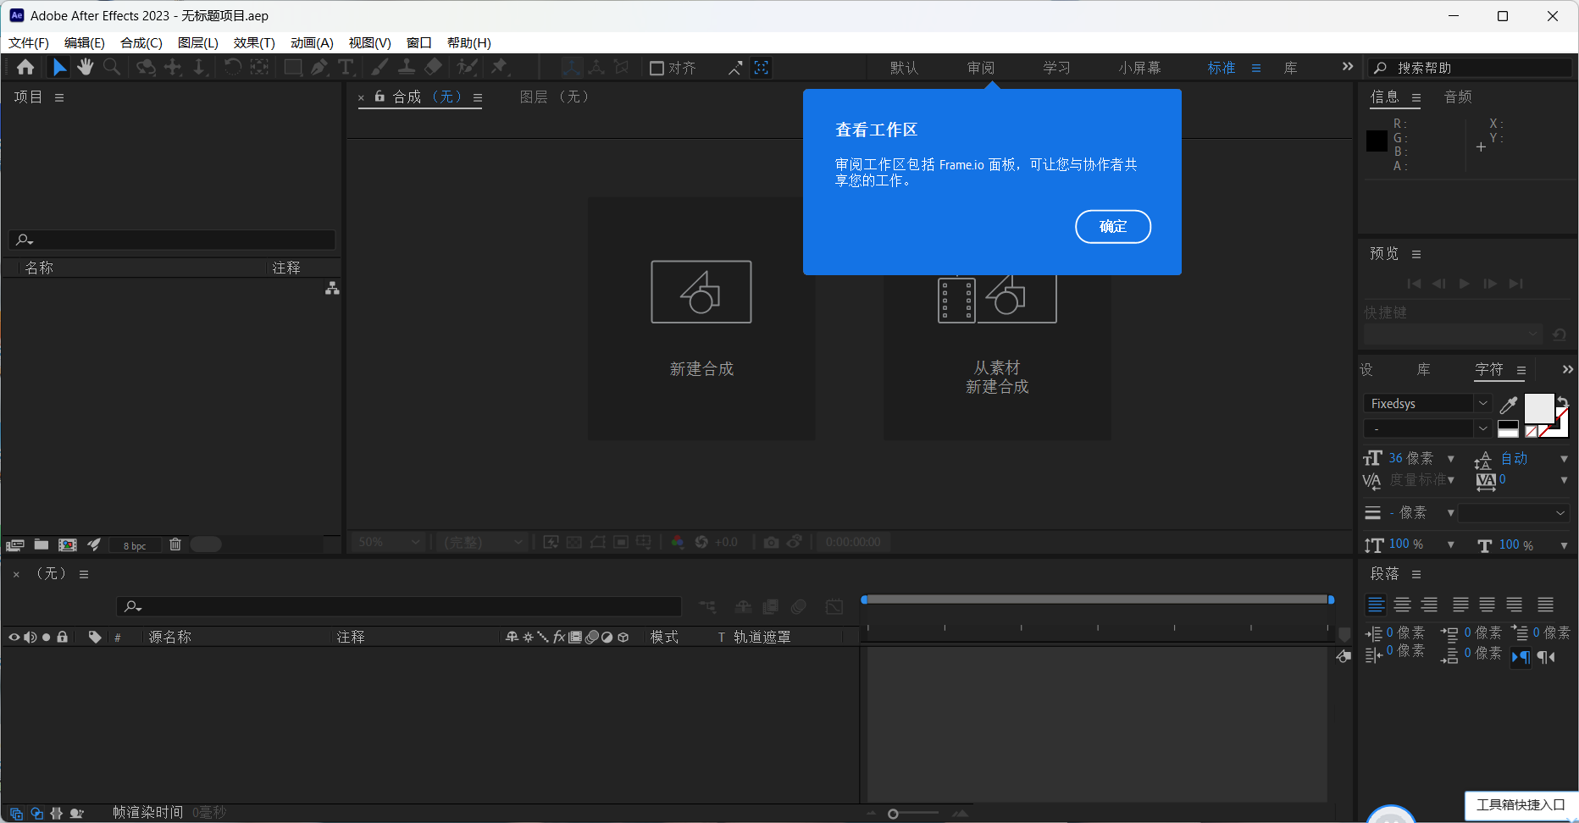Click the white fill color swatch

(x=1538, y=408)
